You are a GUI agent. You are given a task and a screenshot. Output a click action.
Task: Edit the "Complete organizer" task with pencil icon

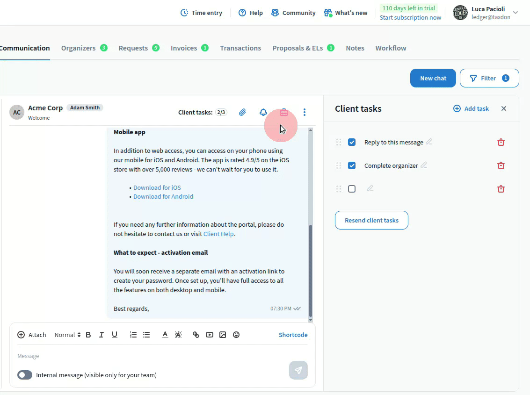[x=424, y=165]
